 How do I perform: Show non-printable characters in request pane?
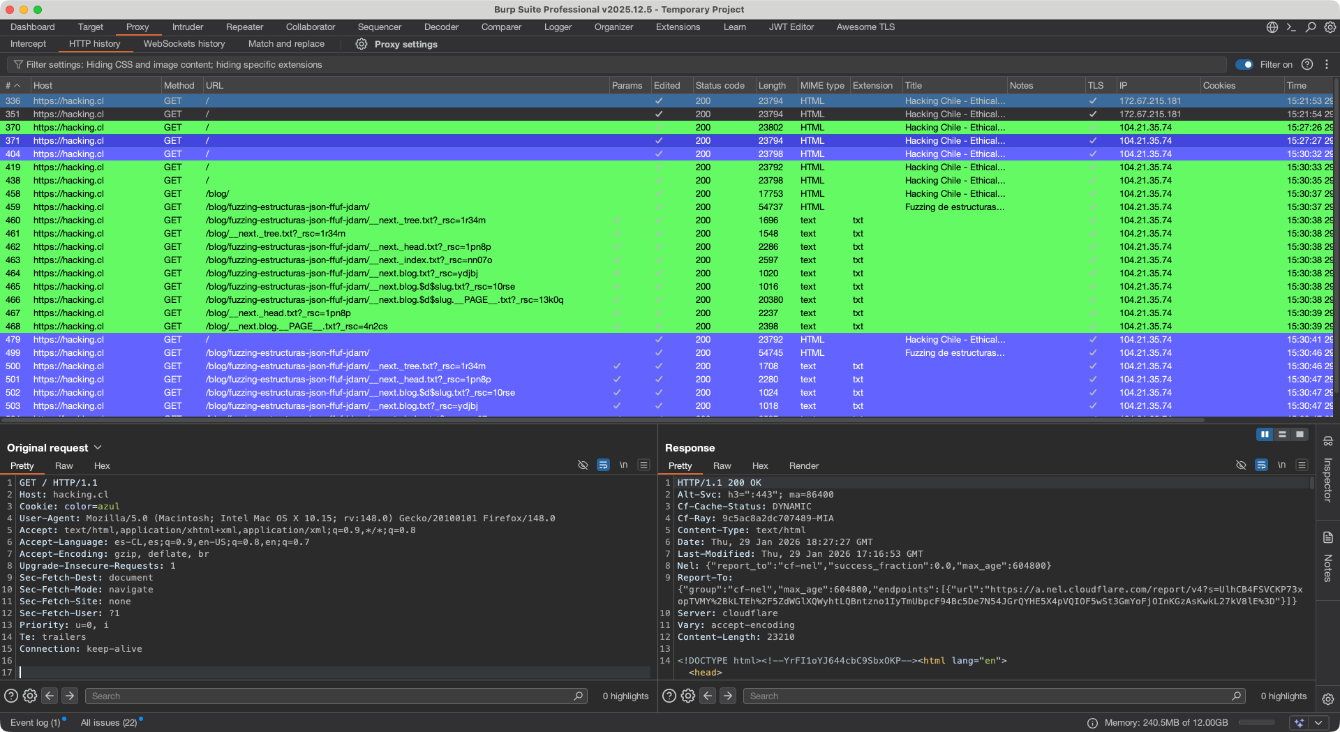pos(623,465)
